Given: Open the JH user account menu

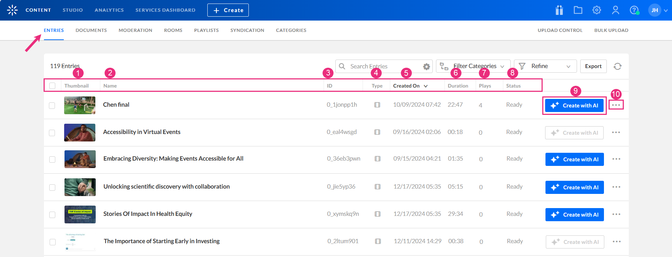Looking at the screenshot, I should (x=658, y=10).
